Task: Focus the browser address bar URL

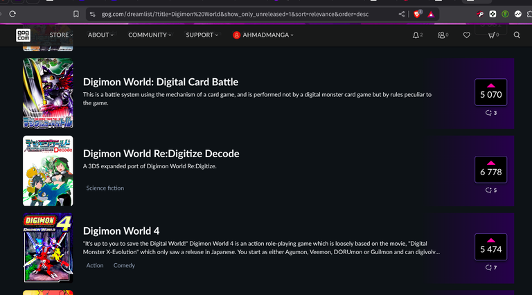Action: coord(235,14)
